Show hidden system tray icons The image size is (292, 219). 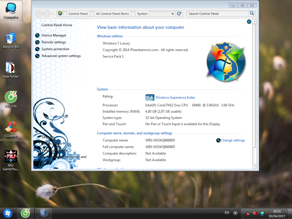[235, 213]
